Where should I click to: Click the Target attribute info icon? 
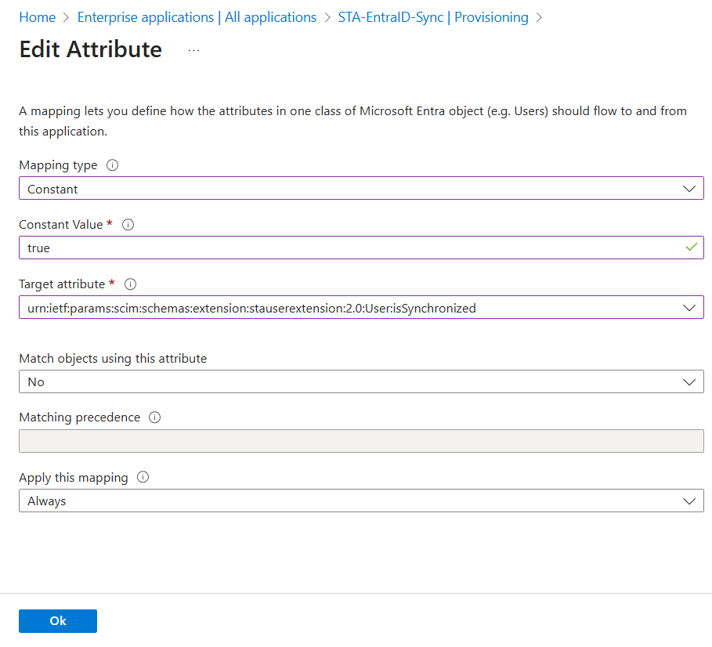pyautogui.click(x=131, y=284)
